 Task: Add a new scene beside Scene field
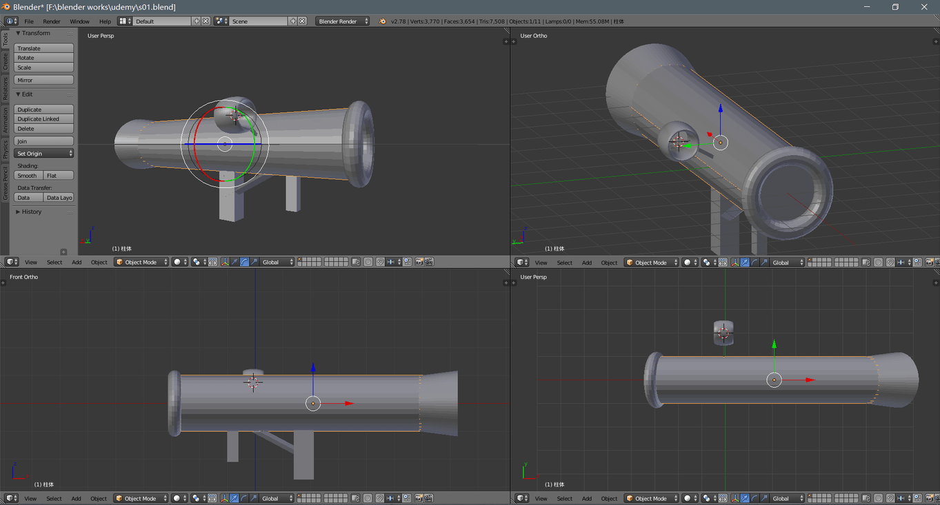point(293,21)
